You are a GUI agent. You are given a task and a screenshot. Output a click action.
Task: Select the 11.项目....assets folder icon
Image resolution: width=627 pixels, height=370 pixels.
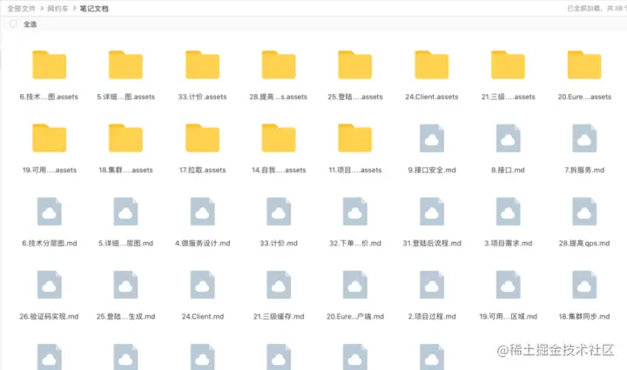pyautogui.click(x=355, y=138)
